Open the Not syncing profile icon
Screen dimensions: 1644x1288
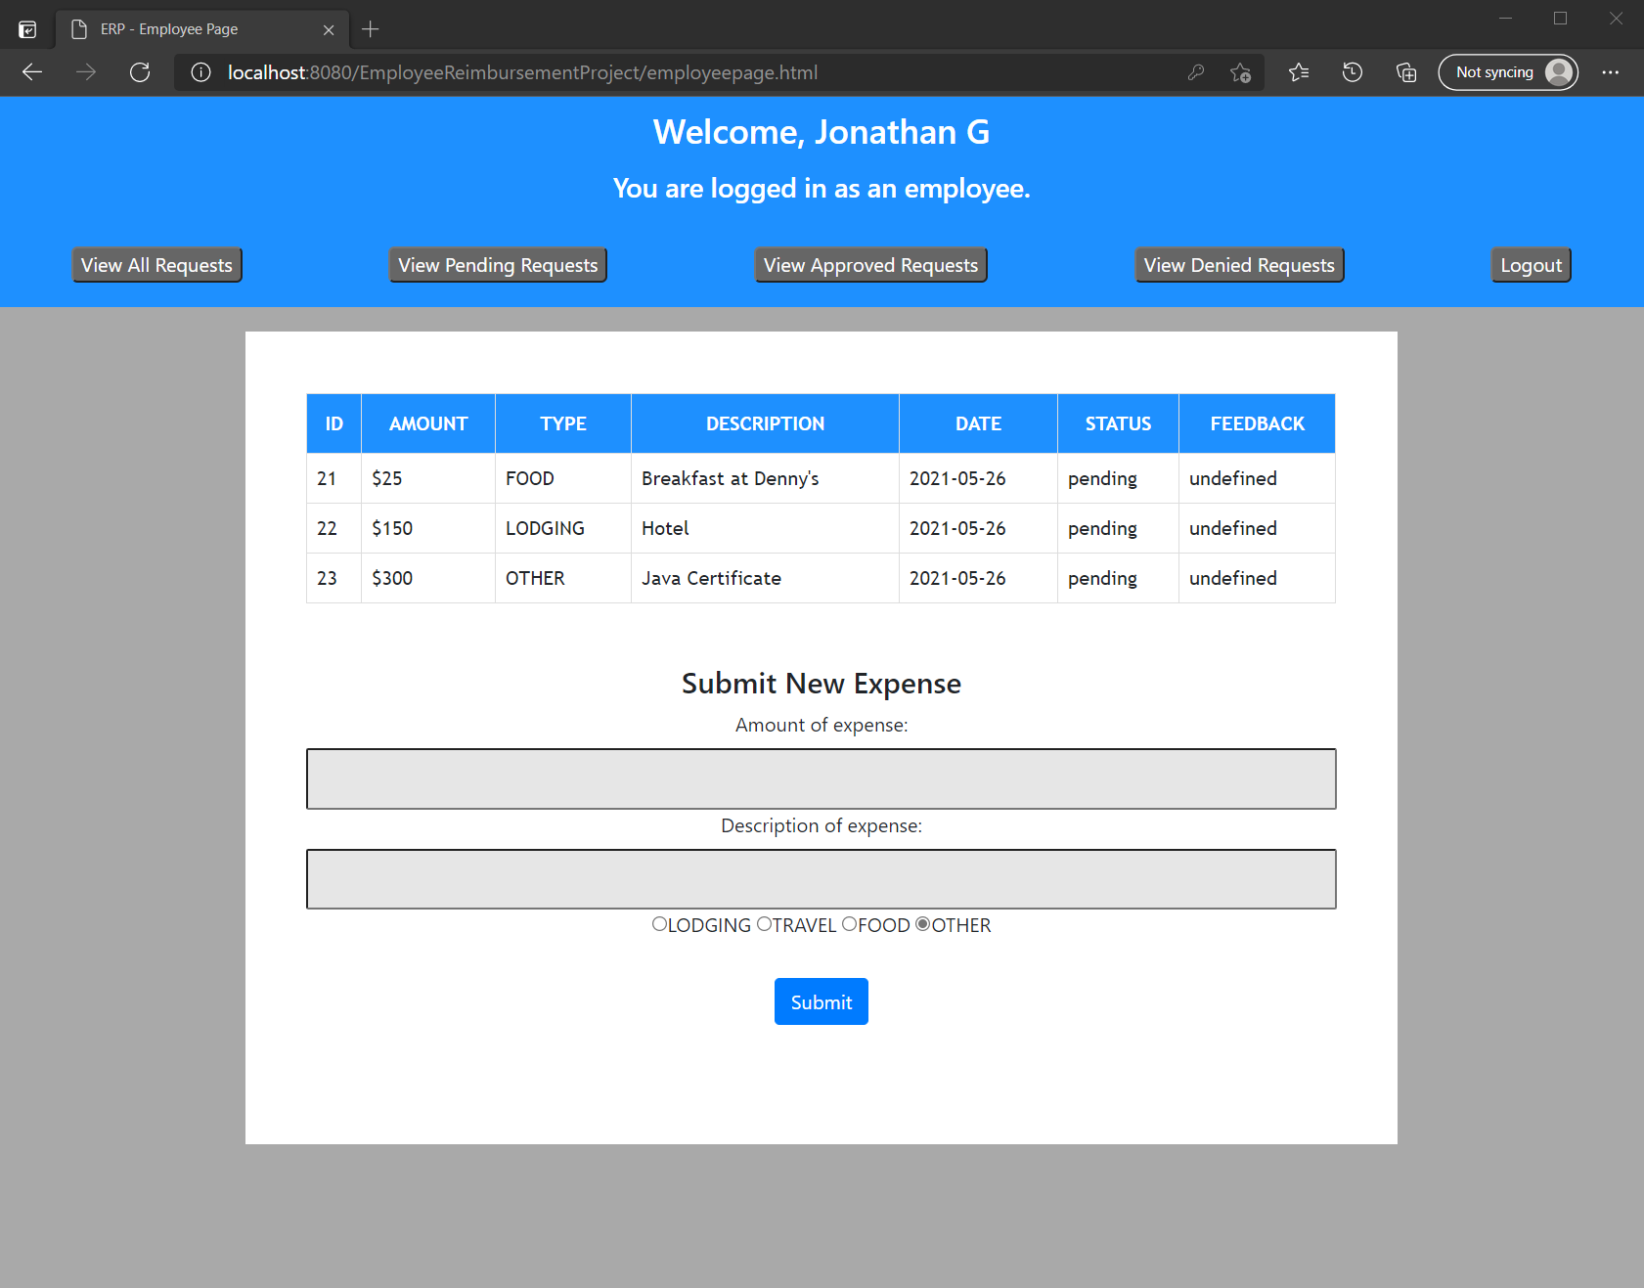(1508, 72)
